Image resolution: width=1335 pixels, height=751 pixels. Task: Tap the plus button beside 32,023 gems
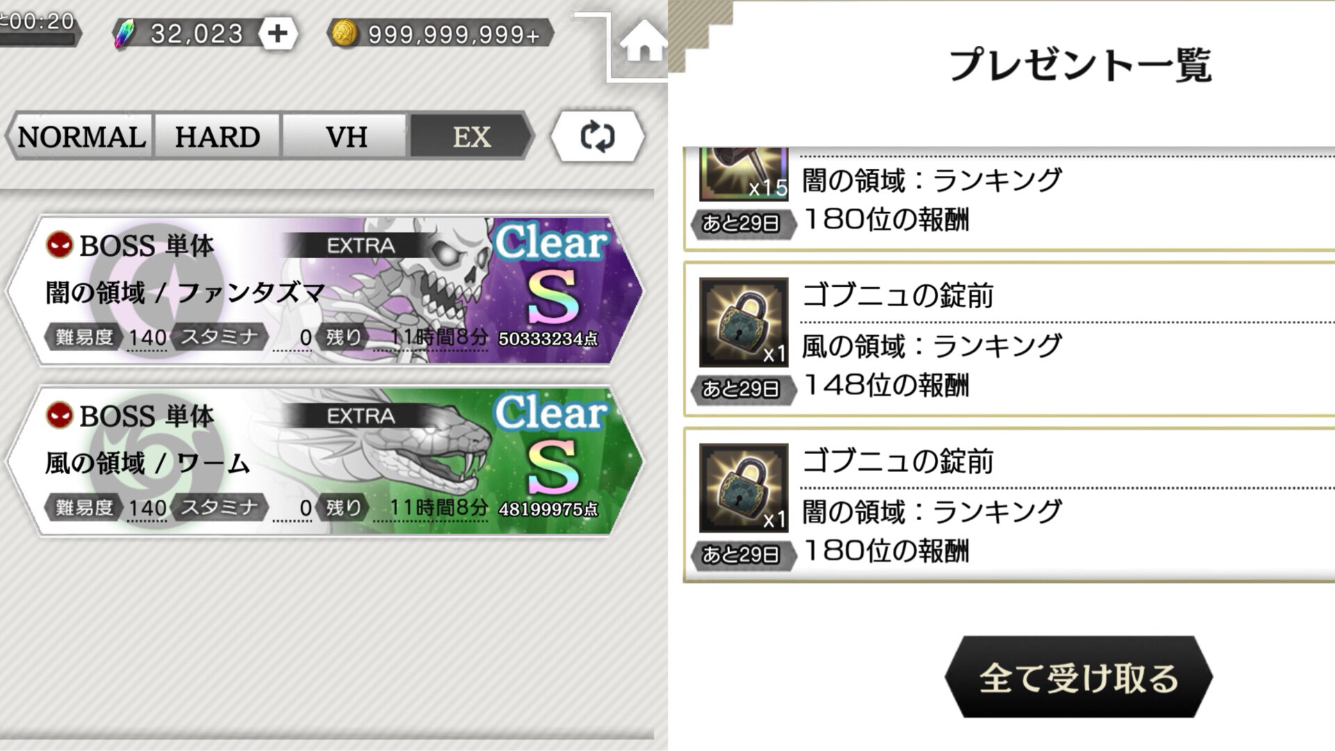click(277, 33)
